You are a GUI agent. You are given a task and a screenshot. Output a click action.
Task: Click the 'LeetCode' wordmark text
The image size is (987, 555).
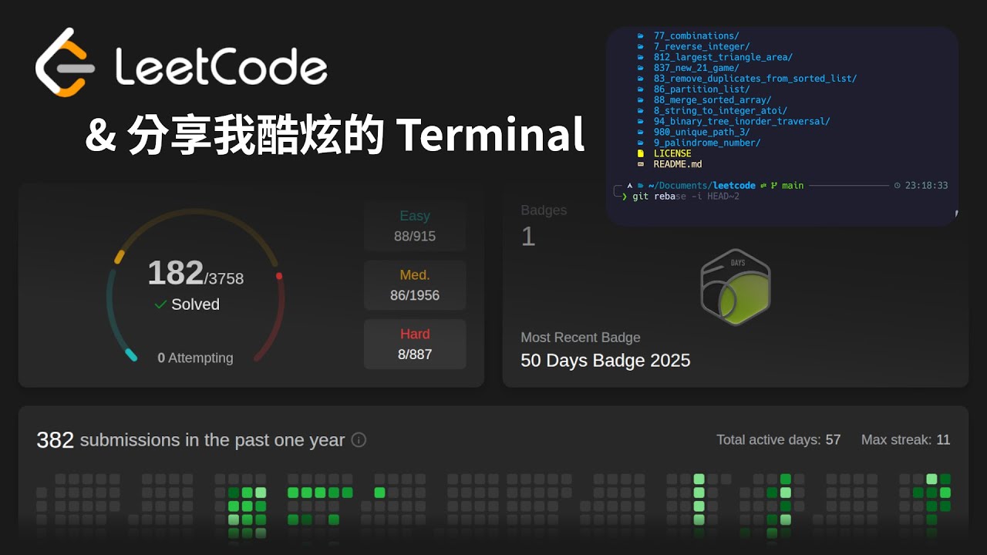(x=221, y=66)
